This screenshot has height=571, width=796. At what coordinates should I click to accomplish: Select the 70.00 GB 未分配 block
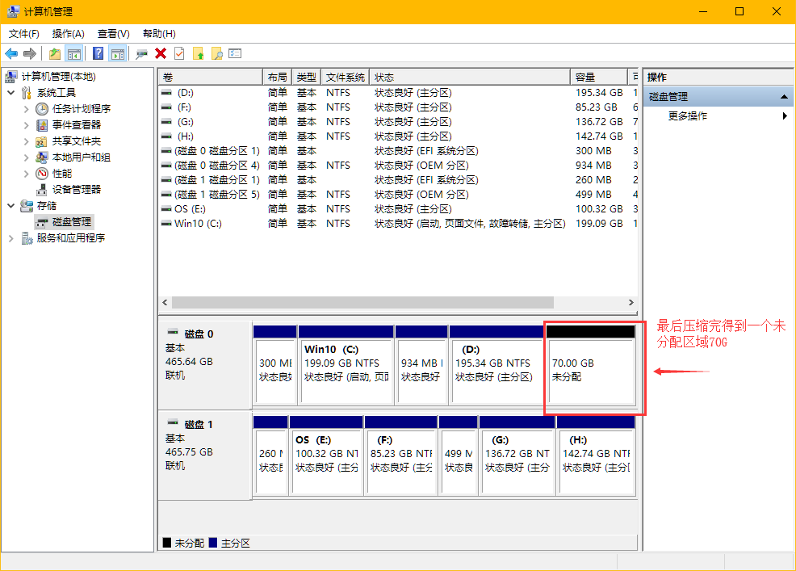(x=591, y=366)
